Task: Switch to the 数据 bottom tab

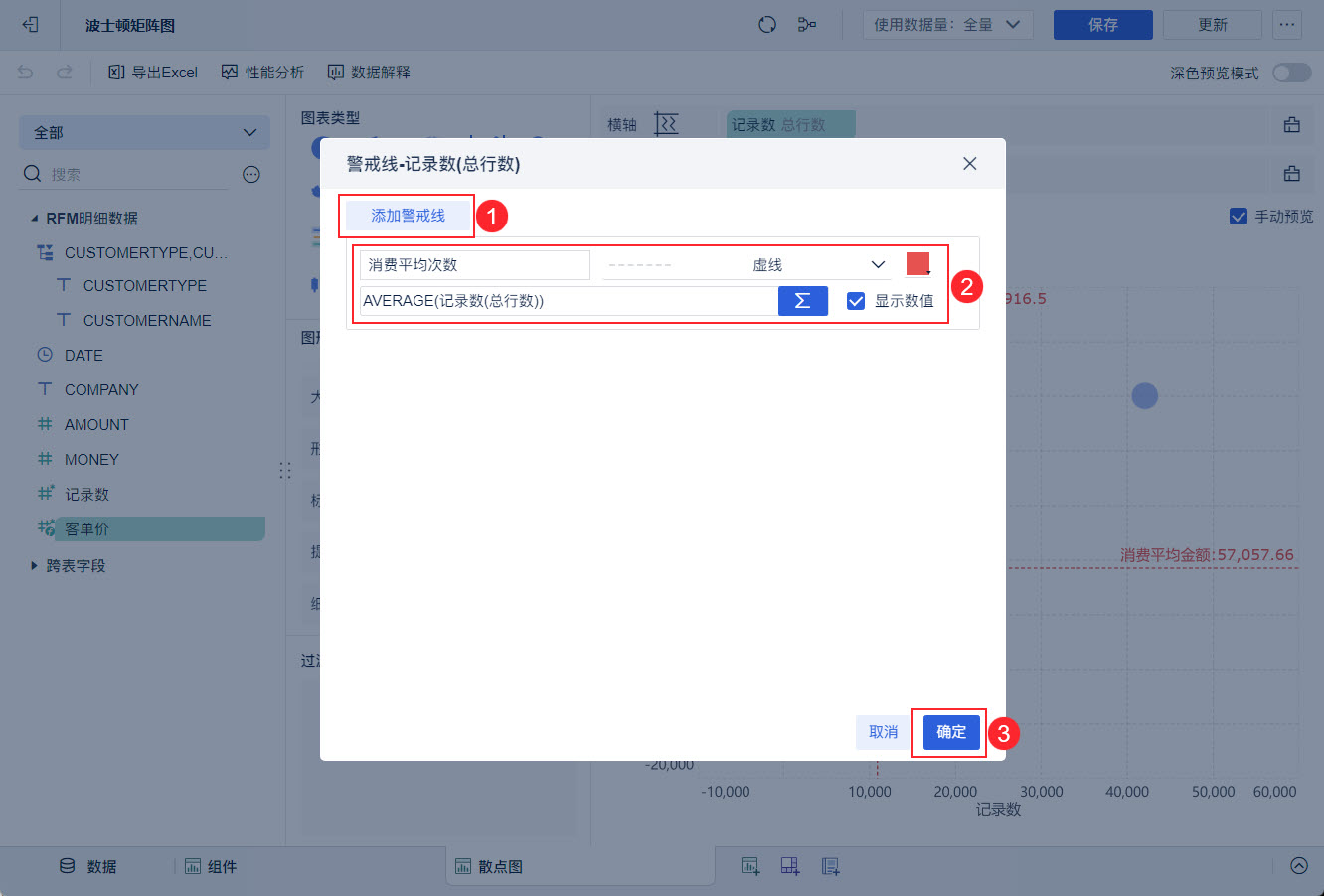Action: tap(87, 867)
